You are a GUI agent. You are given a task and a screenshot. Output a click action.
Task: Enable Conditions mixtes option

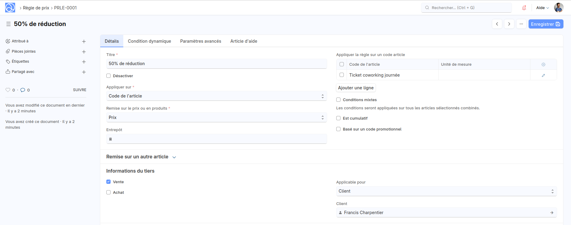point(338,100)
